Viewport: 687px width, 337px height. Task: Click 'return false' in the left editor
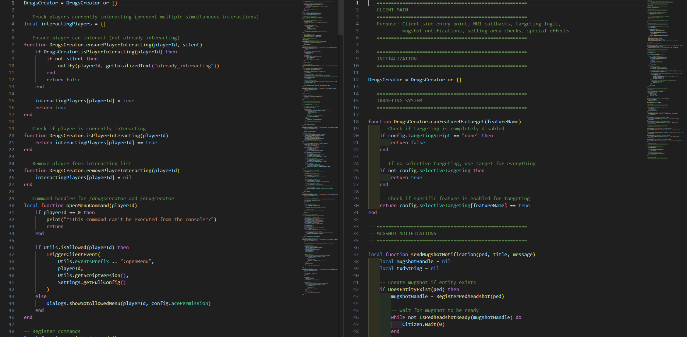click(63, 80)
